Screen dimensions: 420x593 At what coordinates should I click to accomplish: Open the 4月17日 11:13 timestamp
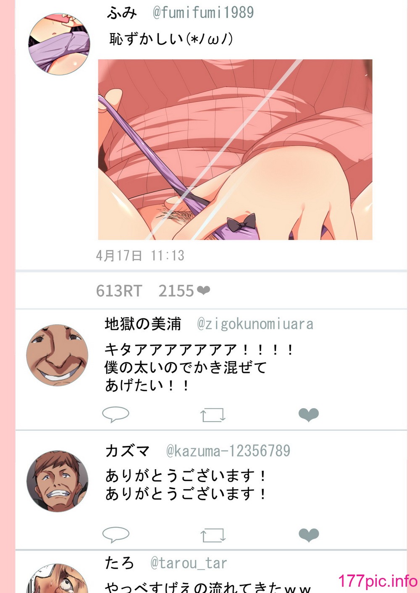point(140,255)
